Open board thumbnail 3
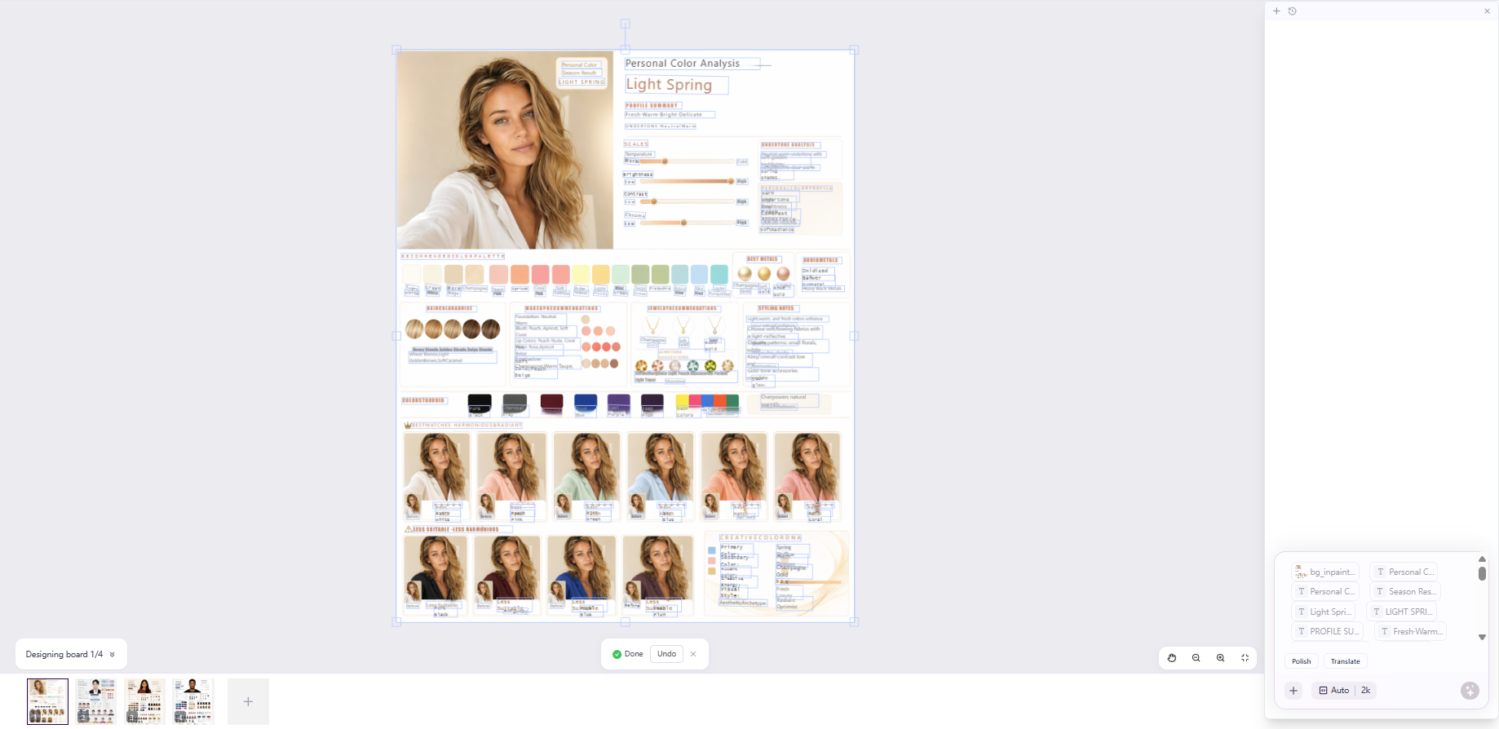This screenshot has height=729, width=1499. tap(144, 701)
